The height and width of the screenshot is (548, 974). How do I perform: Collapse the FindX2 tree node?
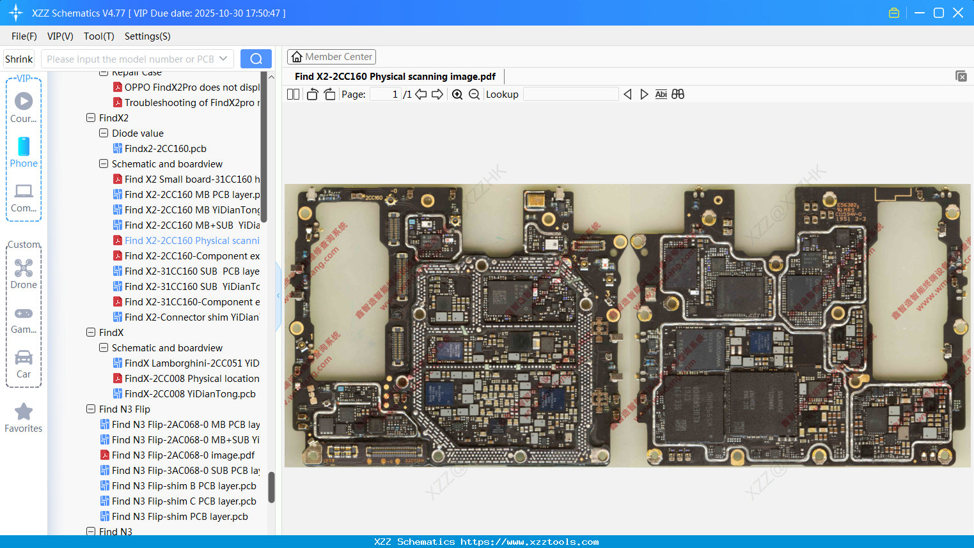(x=91, y=118)
